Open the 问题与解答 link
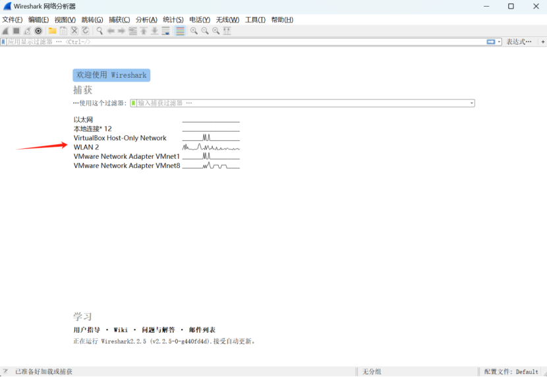The image size is (547, 377). (158, 330)
